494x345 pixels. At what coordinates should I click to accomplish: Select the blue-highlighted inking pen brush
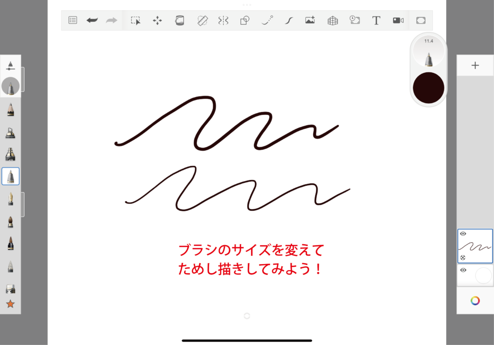coord(11,176)
